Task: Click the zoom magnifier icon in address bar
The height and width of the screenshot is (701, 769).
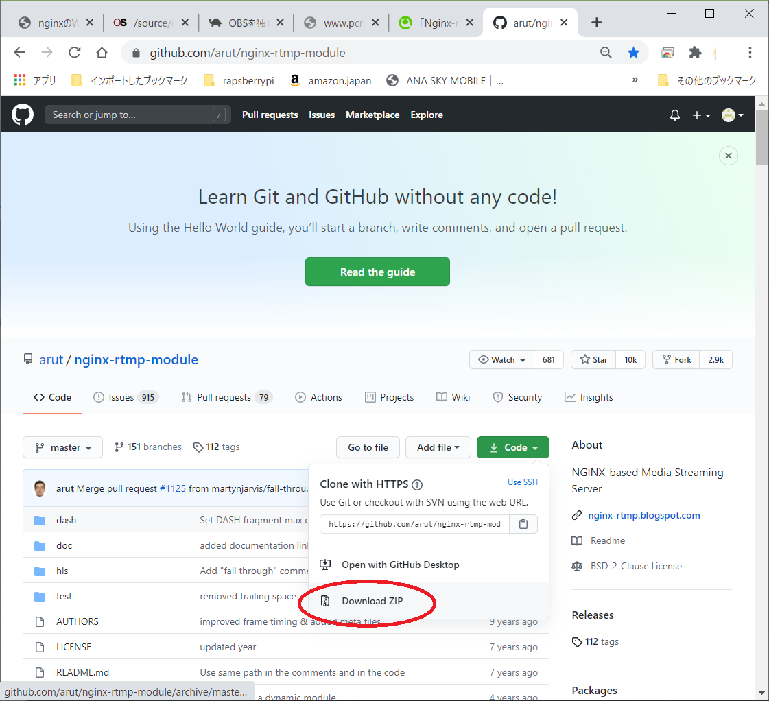Action: pyautogui.click(x=606, y=52)
